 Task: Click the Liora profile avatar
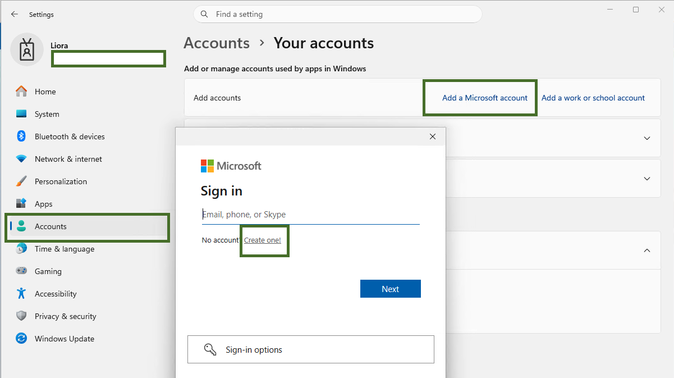pos(26,50)
